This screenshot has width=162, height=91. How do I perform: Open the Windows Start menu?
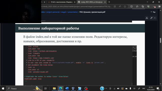(3, 88)
